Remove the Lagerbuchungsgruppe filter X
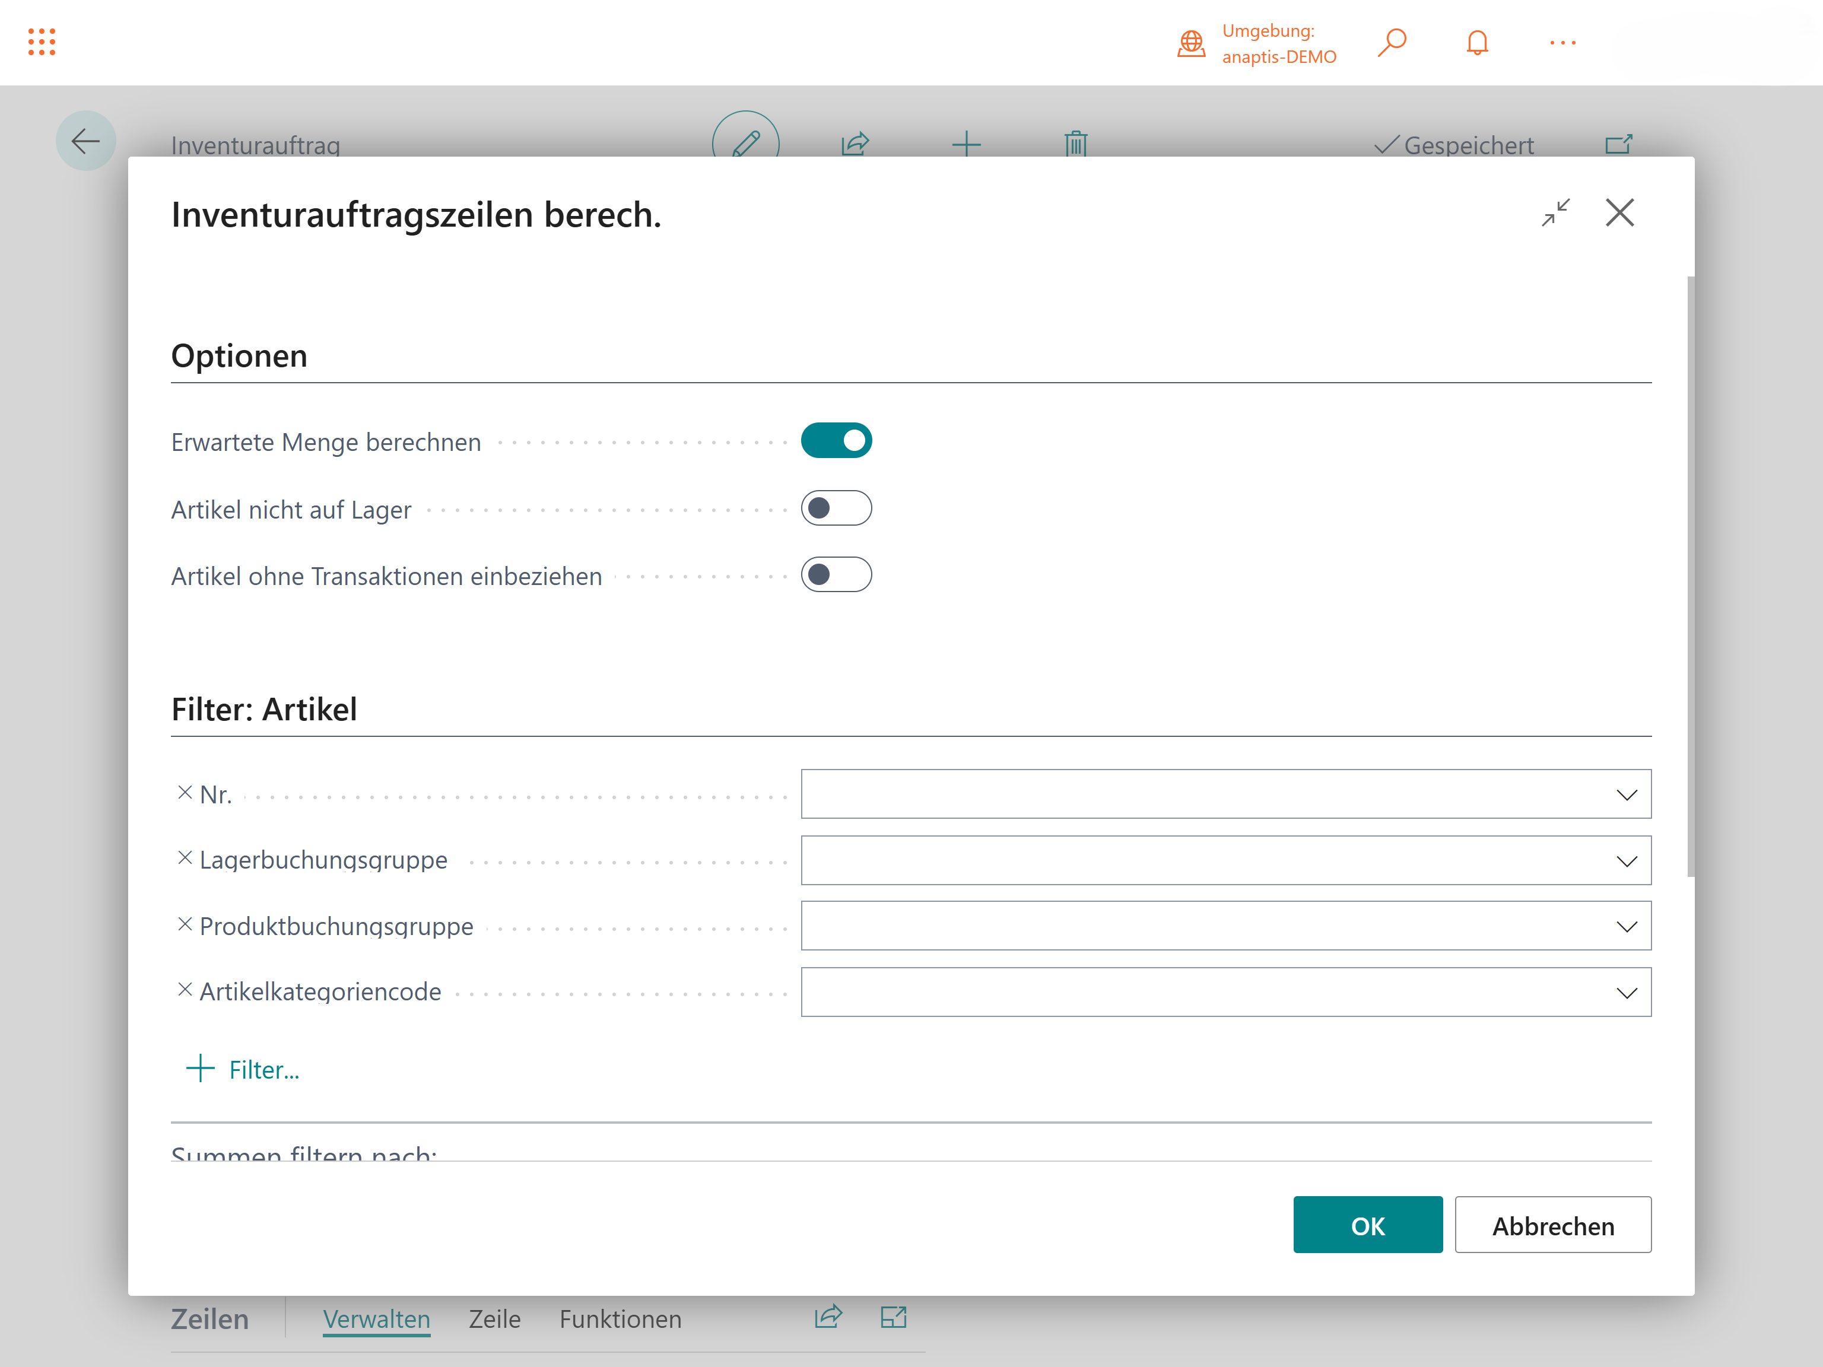This screenshot has height=1367, width=1823. (x=185, y=859)
